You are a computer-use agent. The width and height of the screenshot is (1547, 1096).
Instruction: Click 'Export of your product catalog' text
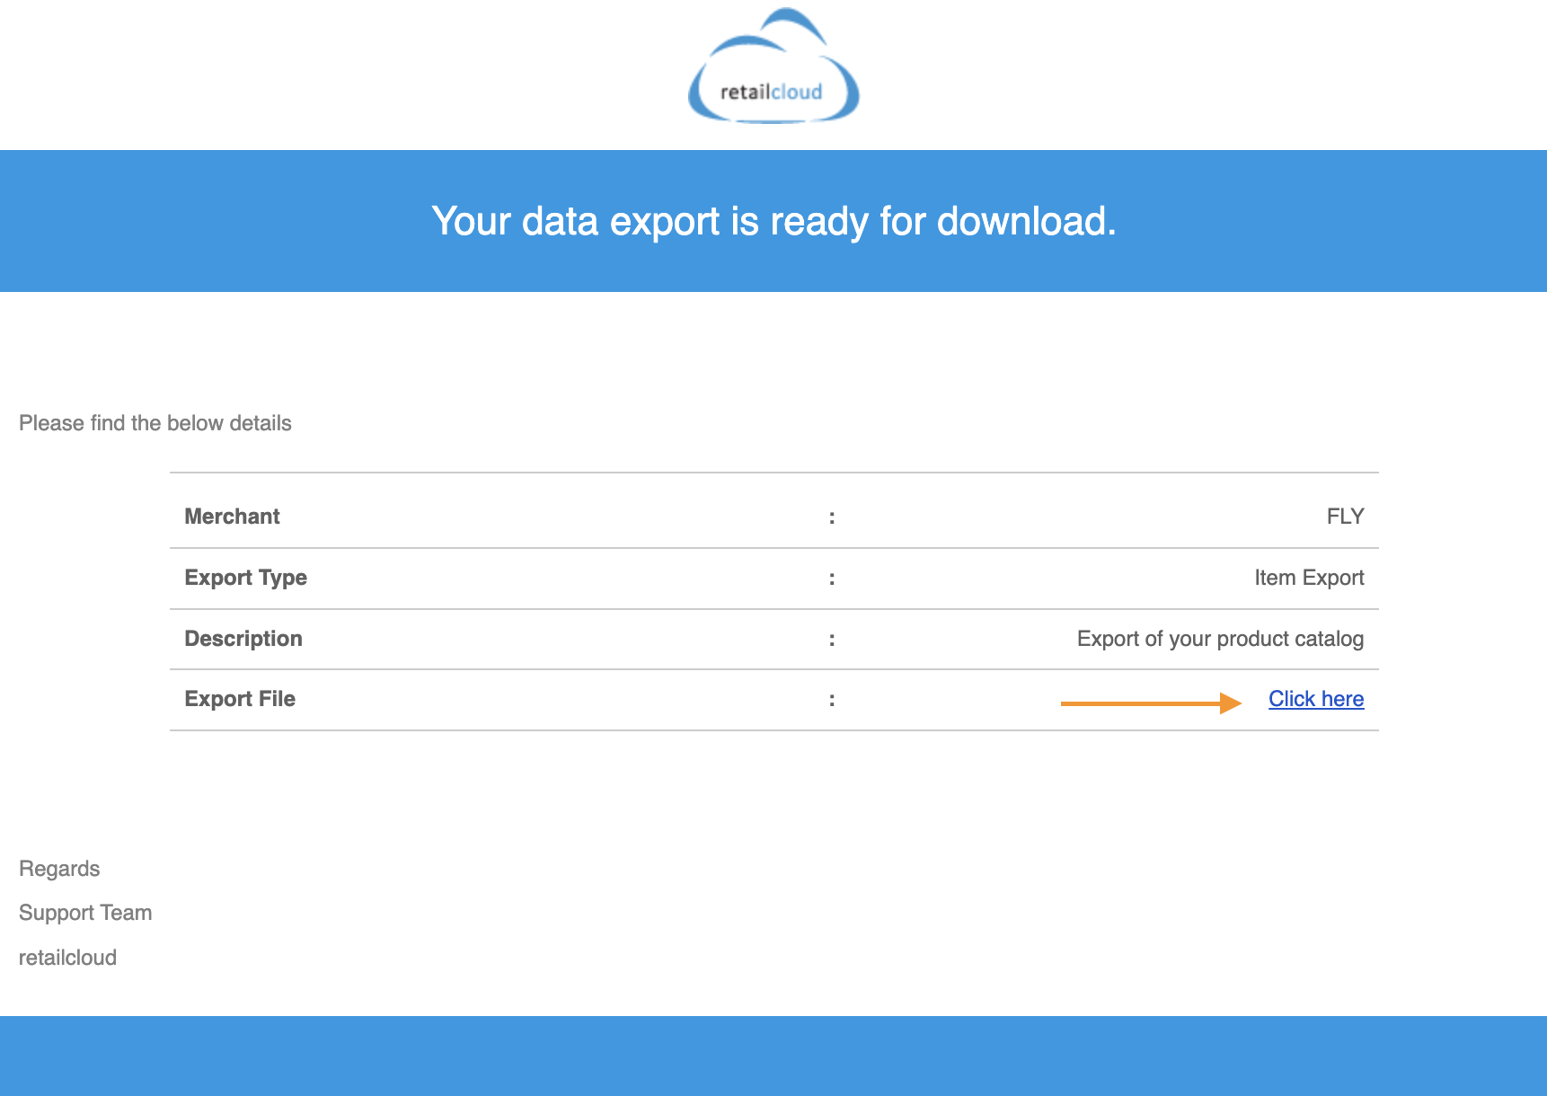pyautogui.click(x=1219, y=639)
